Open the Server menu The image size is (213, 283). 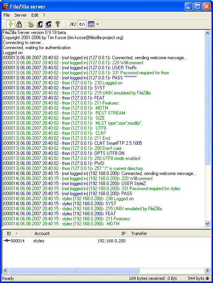coord(20,15)
